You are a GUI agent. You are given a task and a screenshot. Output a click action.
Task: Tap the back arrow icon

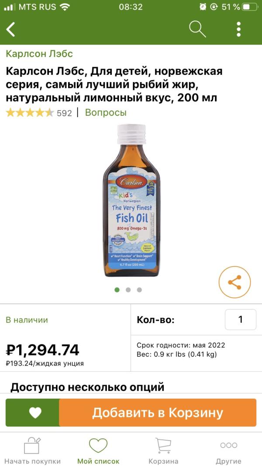pyautogui.click(x=11, y=29)
